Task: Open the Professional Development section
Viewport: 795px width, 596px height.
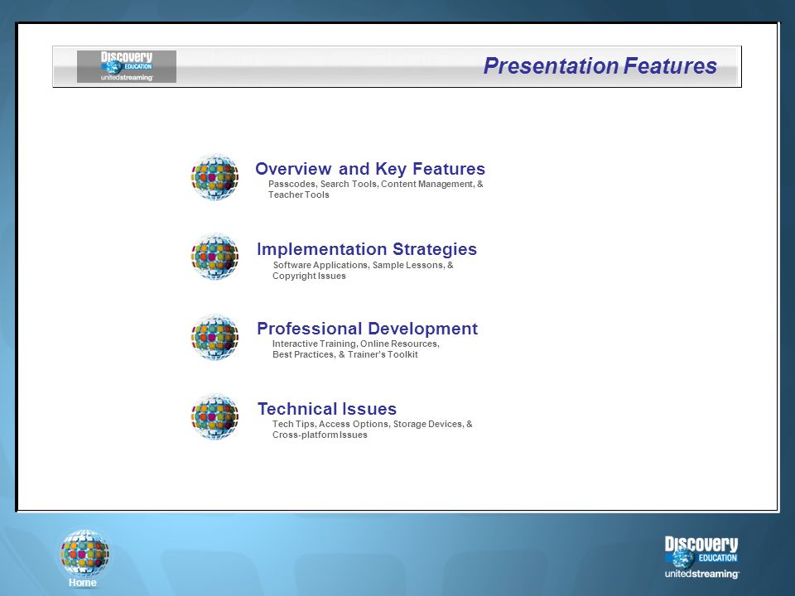Action: (367, 329)
